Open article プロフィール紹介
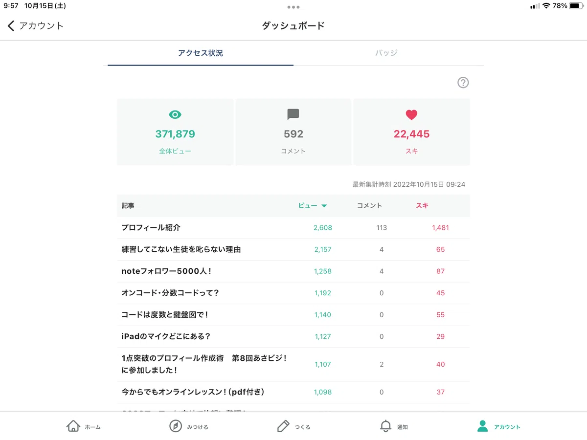 [x=151, y=227]
